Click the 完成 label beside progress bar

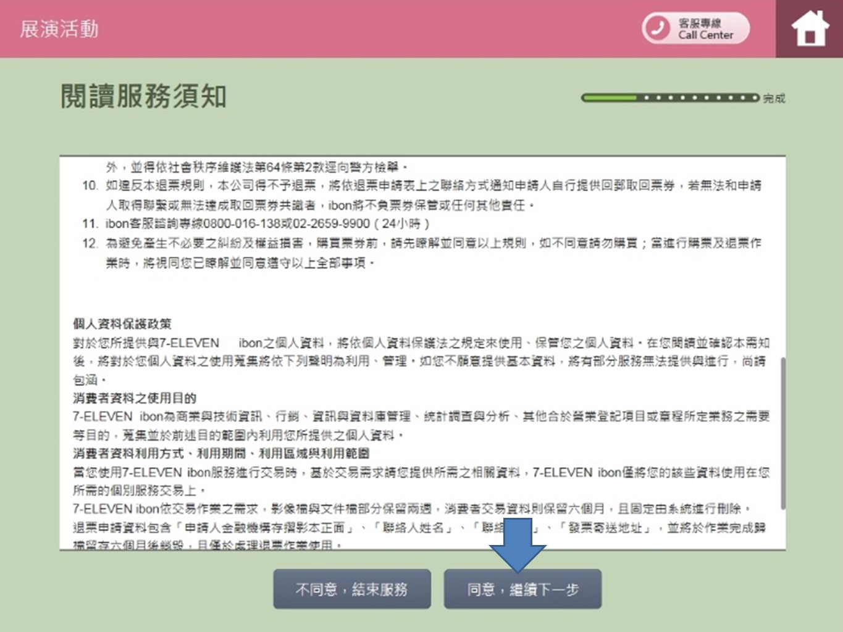click(x=774, y=98)
